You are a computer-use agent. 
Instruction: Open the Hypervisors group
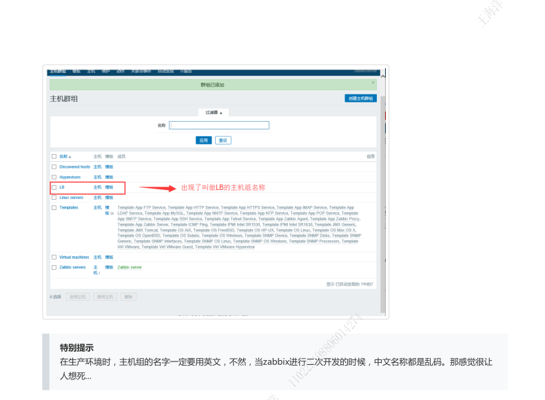(x=70, y=177)
